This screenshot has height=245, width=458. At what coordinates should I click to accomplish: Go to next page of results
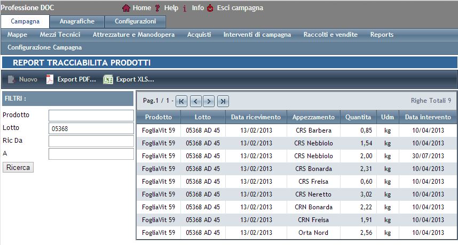pos(209,101)
